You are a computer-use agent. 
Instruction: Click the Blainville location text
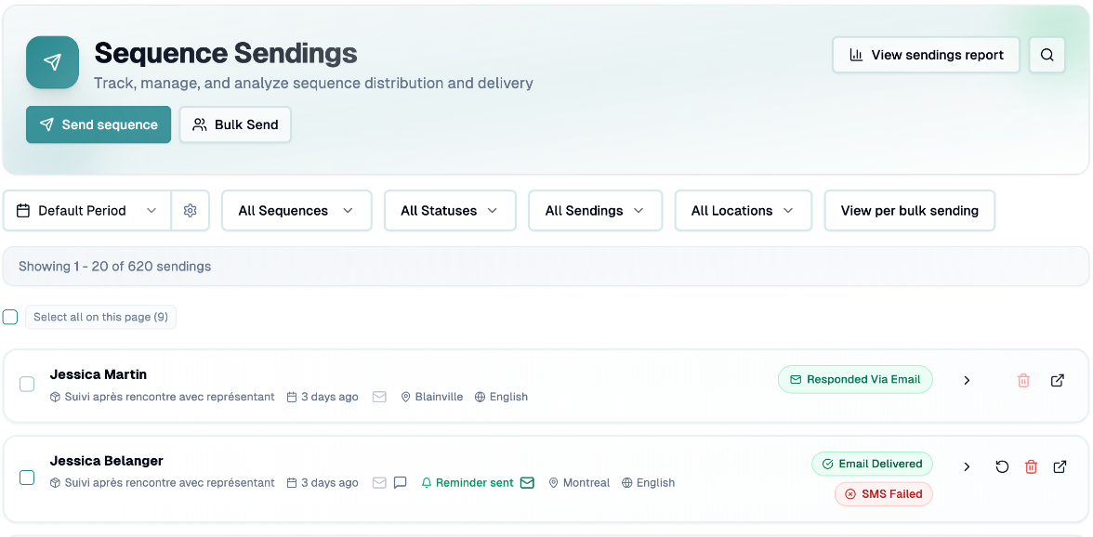click(439, 397)
